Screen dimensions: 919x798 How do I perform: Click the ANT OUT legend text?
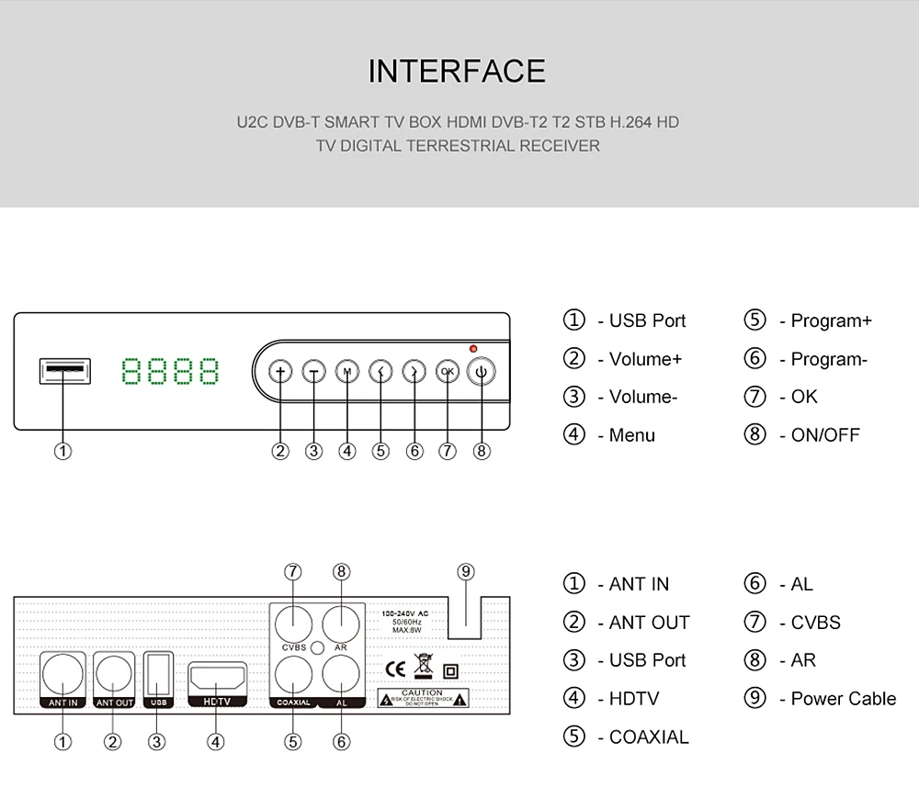click(650, 623)
